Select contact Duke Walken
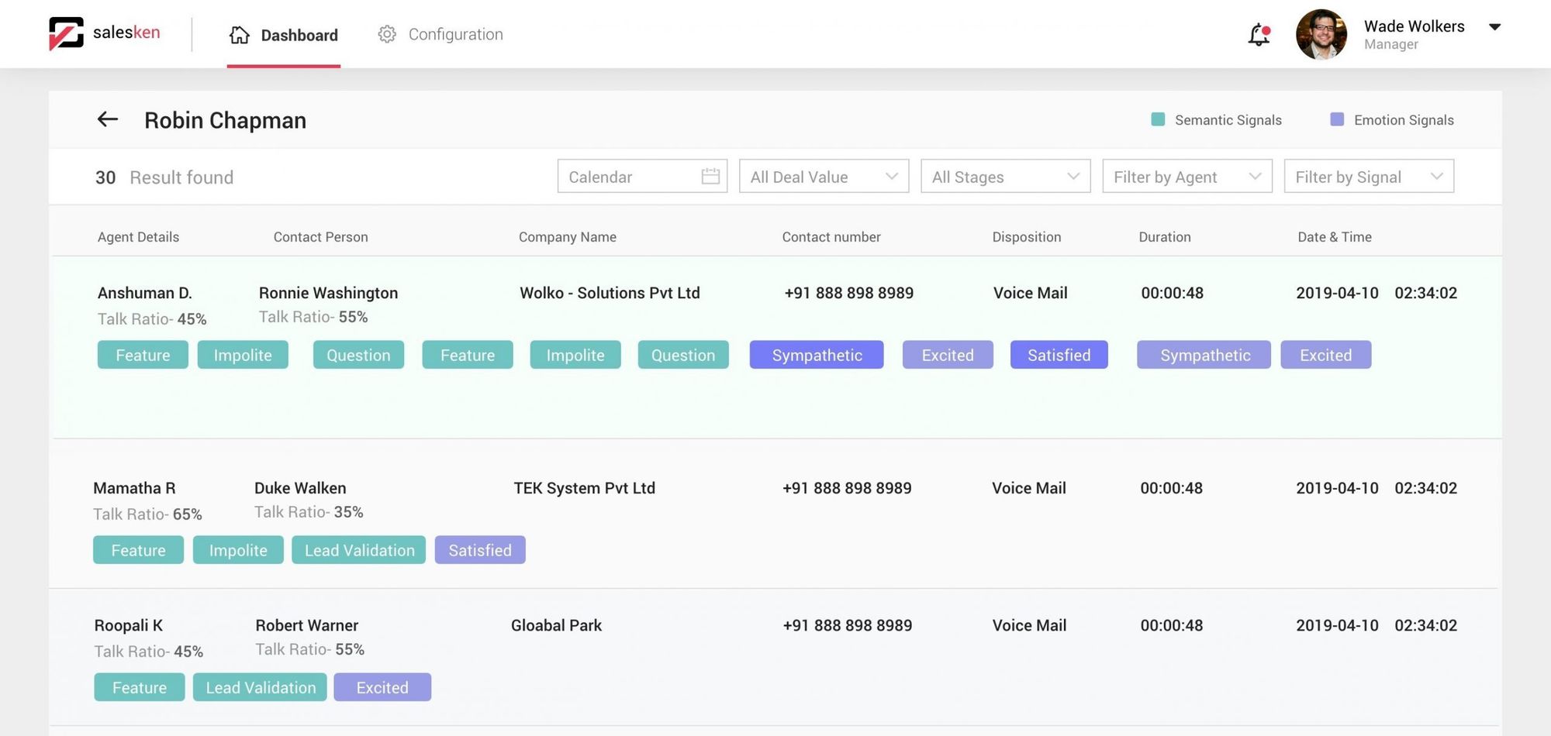 coord(300,488)
